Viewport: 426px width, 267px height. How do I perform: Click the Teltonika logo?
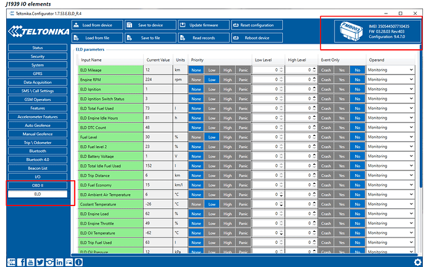point(38,31)
